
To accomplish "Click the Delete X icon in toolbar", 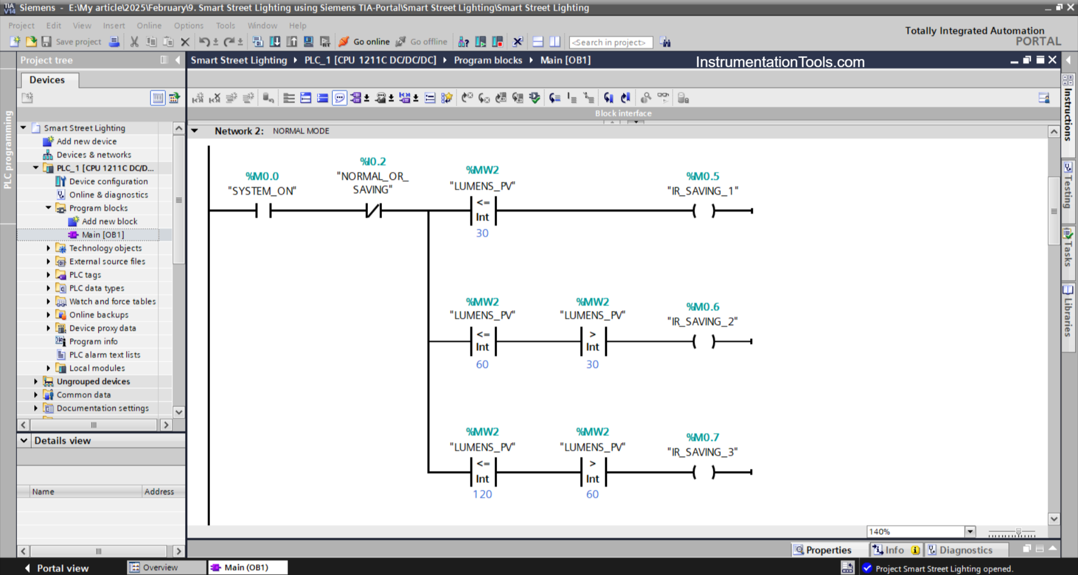I will click(185, 42).
